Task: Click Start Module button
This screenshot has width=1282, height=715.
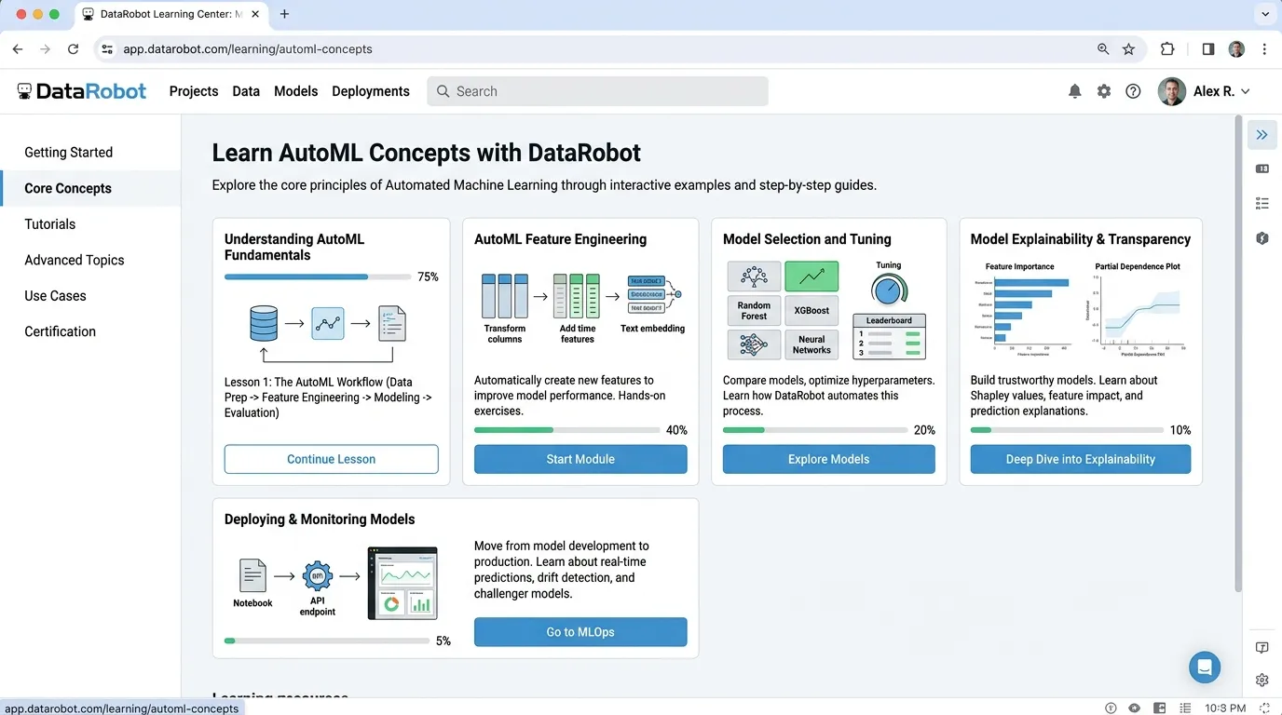Action: point(580,459)
